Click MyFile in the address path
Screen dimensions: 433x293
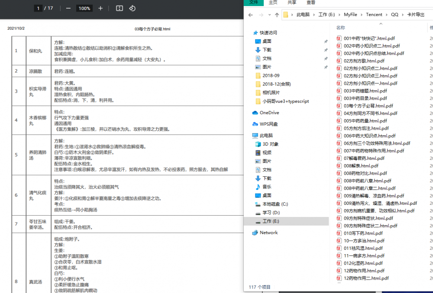pos(350,15)
